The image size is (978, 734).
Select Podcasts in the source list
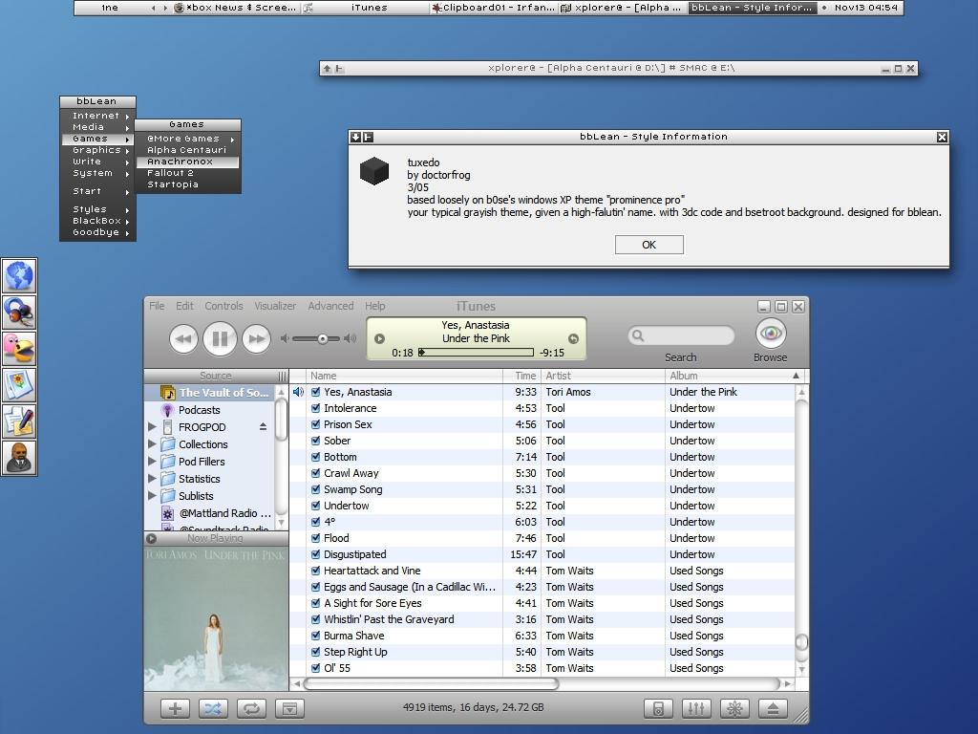(199, 410)
